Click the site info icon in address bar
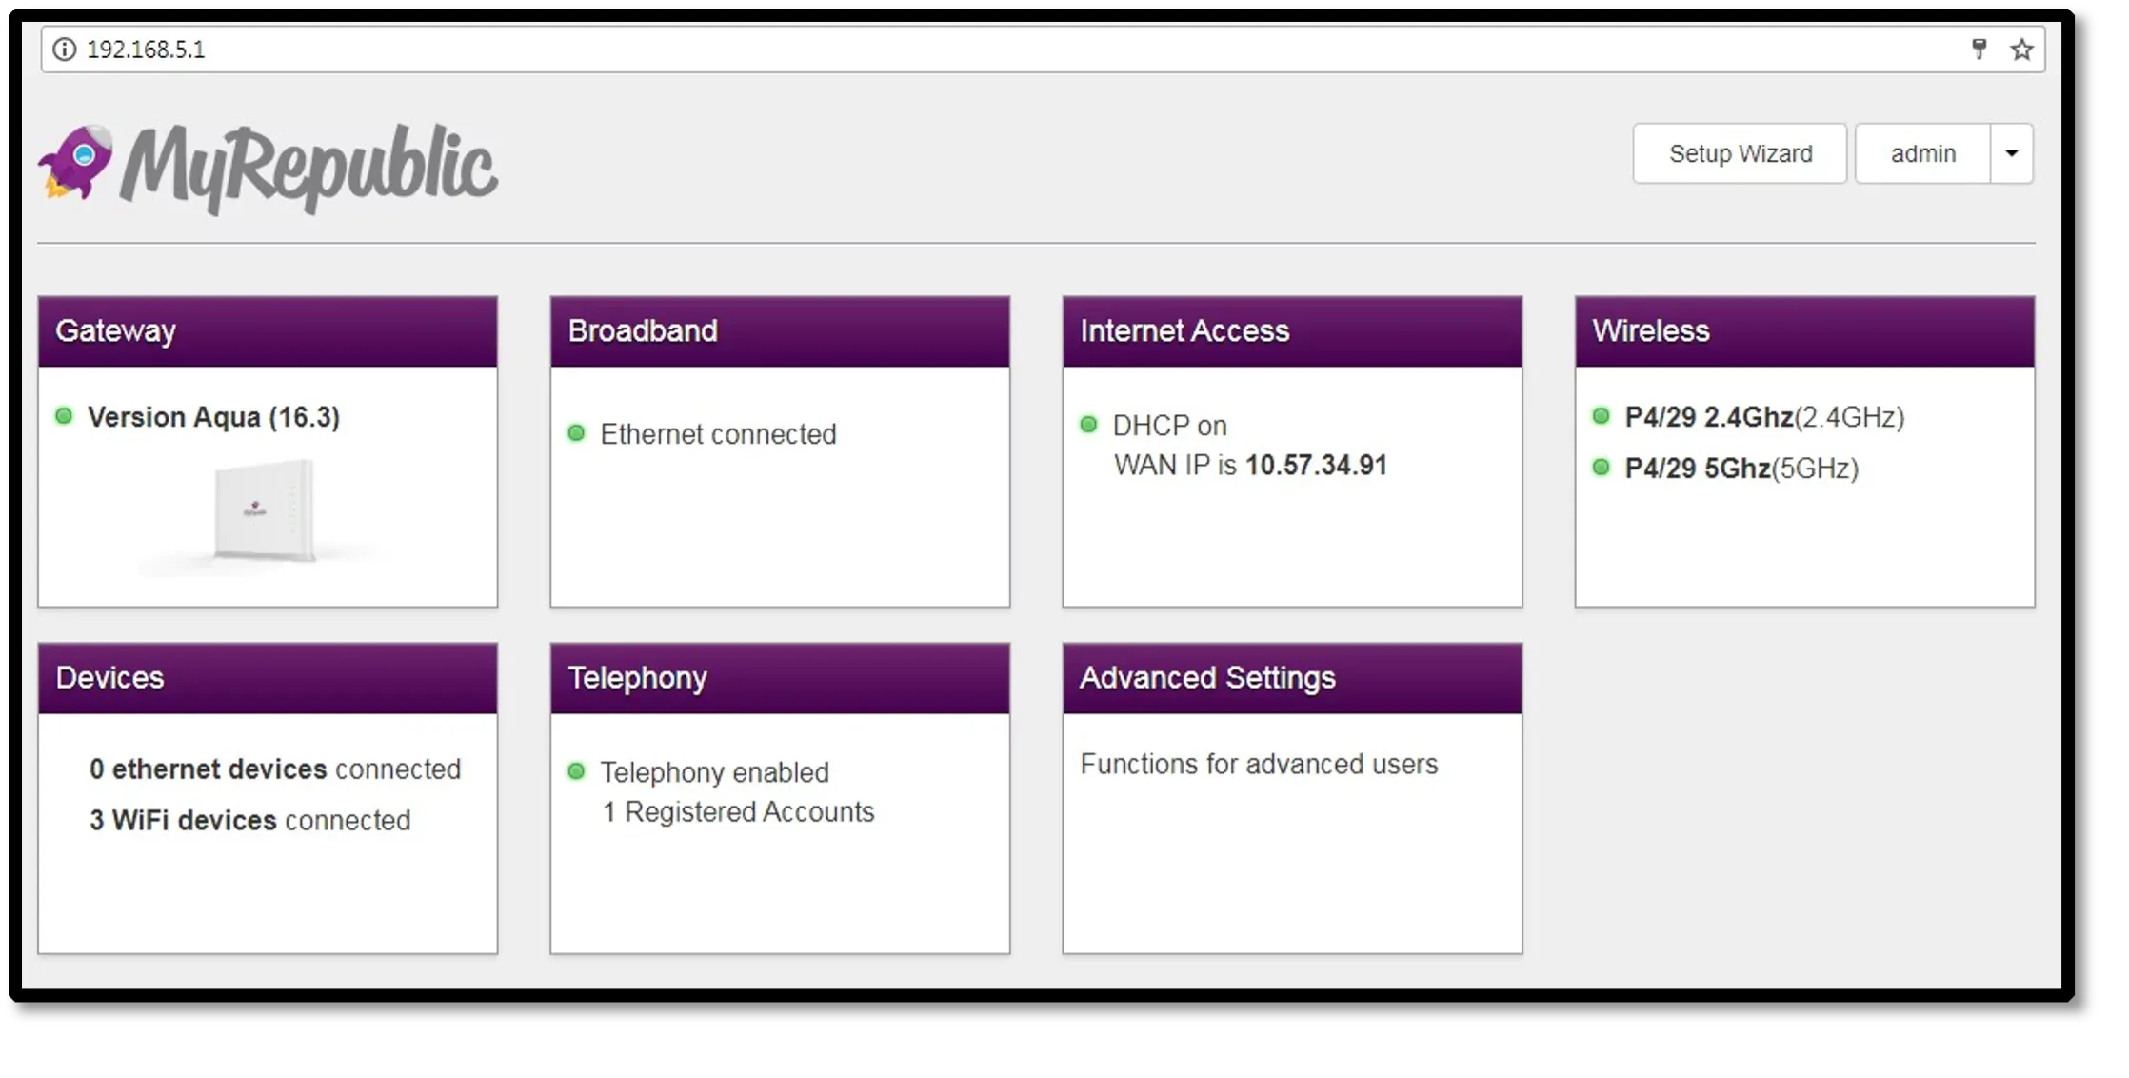 [64, 50]
